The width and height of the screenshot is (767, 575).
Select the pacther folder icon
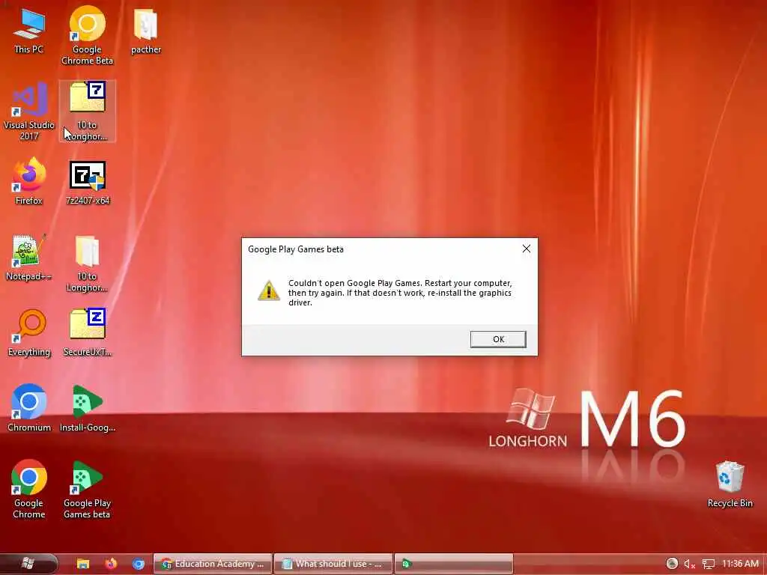tap(146, 30)
